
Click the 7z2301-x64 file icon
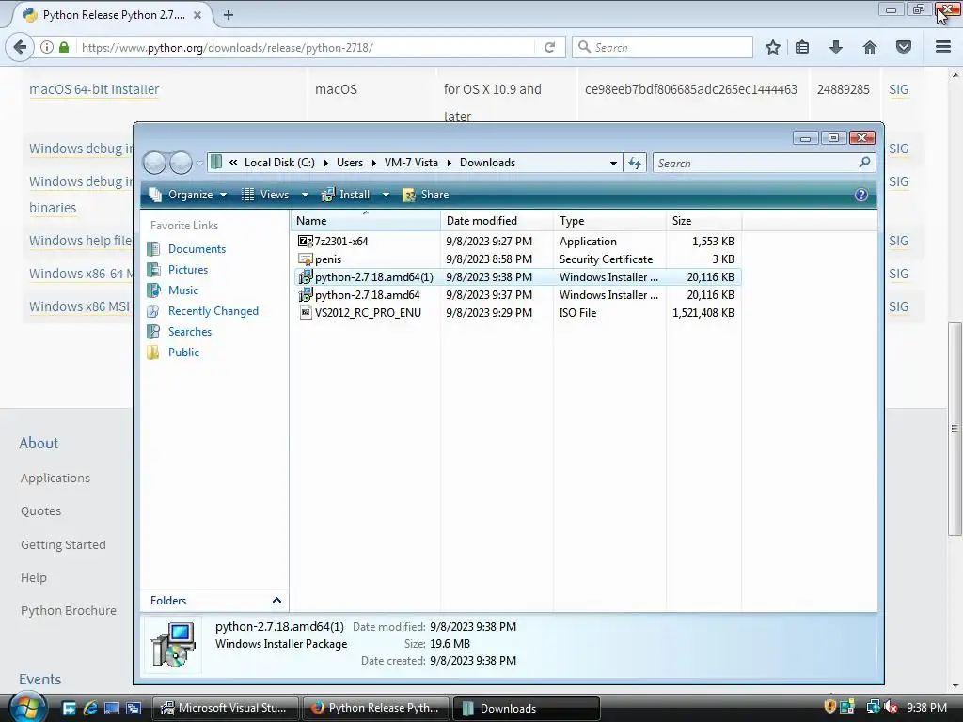[x=306, y=242]
